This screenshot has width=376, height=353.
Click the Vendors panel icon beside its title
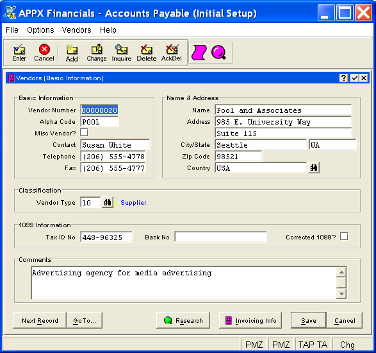click(x=12, y=78)
